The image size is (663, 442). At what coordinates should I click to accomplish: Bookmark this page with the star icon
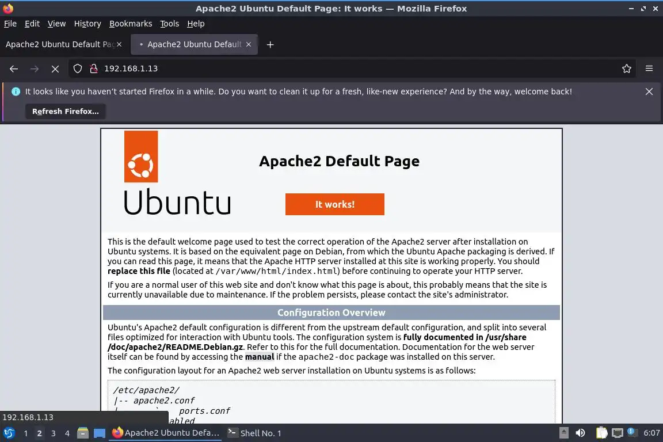coord(627,68)
